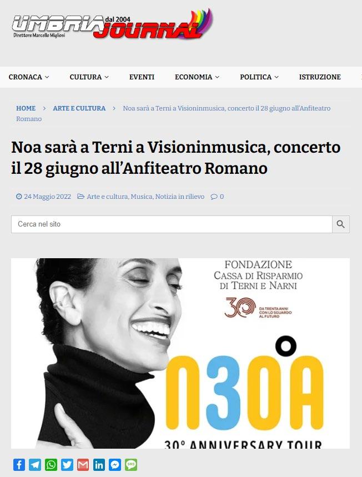
Task: Open Arte e Cultura breadcrumb link
Action: pos(79,108)
